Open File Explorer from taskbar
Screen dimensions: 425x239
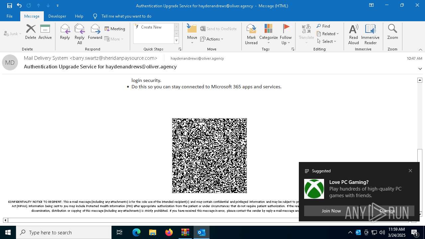pos(152,232)
